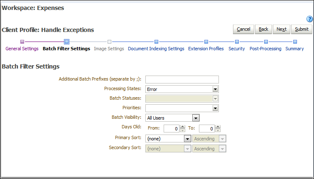Submit the client profile
Image resolution: width=314 pixels, height=179 pixels.
[302, 29]
